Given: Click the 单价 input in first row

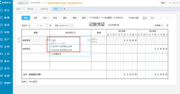Looking at the screenshot, I should 101,42.
